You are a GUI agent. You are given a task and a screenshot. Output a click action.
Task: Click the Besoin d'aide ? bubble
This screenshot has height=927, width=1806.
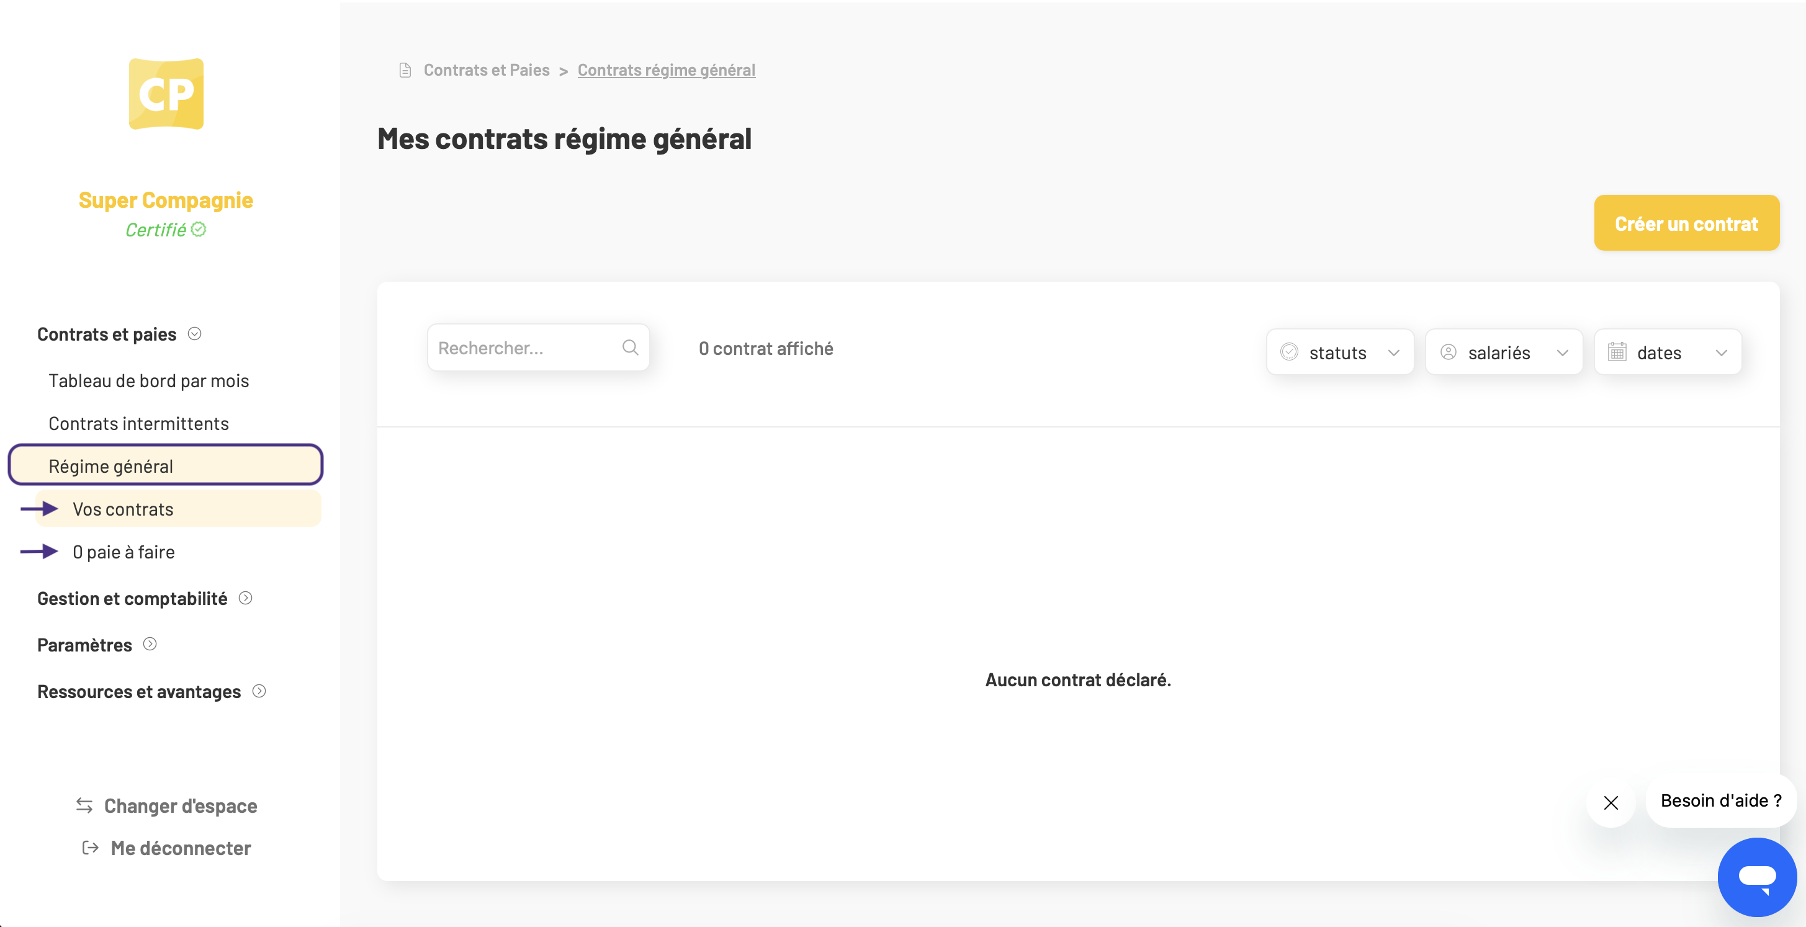click(x=1721, y=801)
